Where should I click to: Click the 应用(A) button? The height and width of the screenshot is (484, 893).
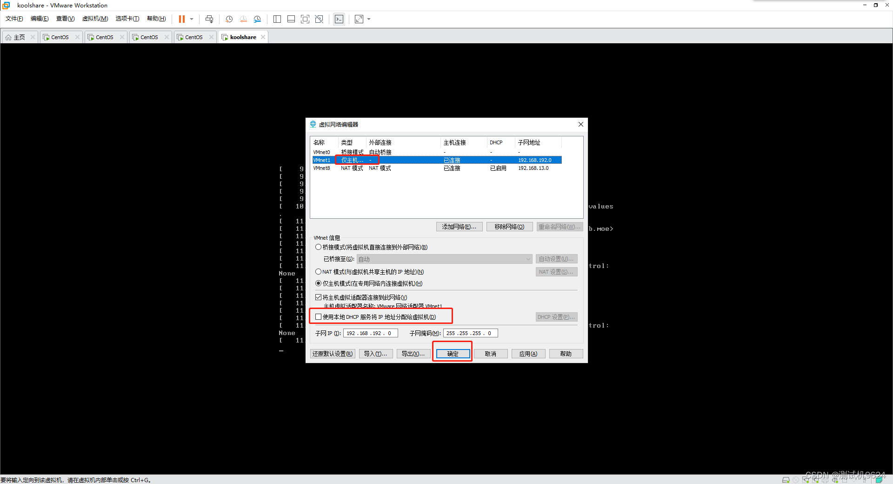point(528,354)
